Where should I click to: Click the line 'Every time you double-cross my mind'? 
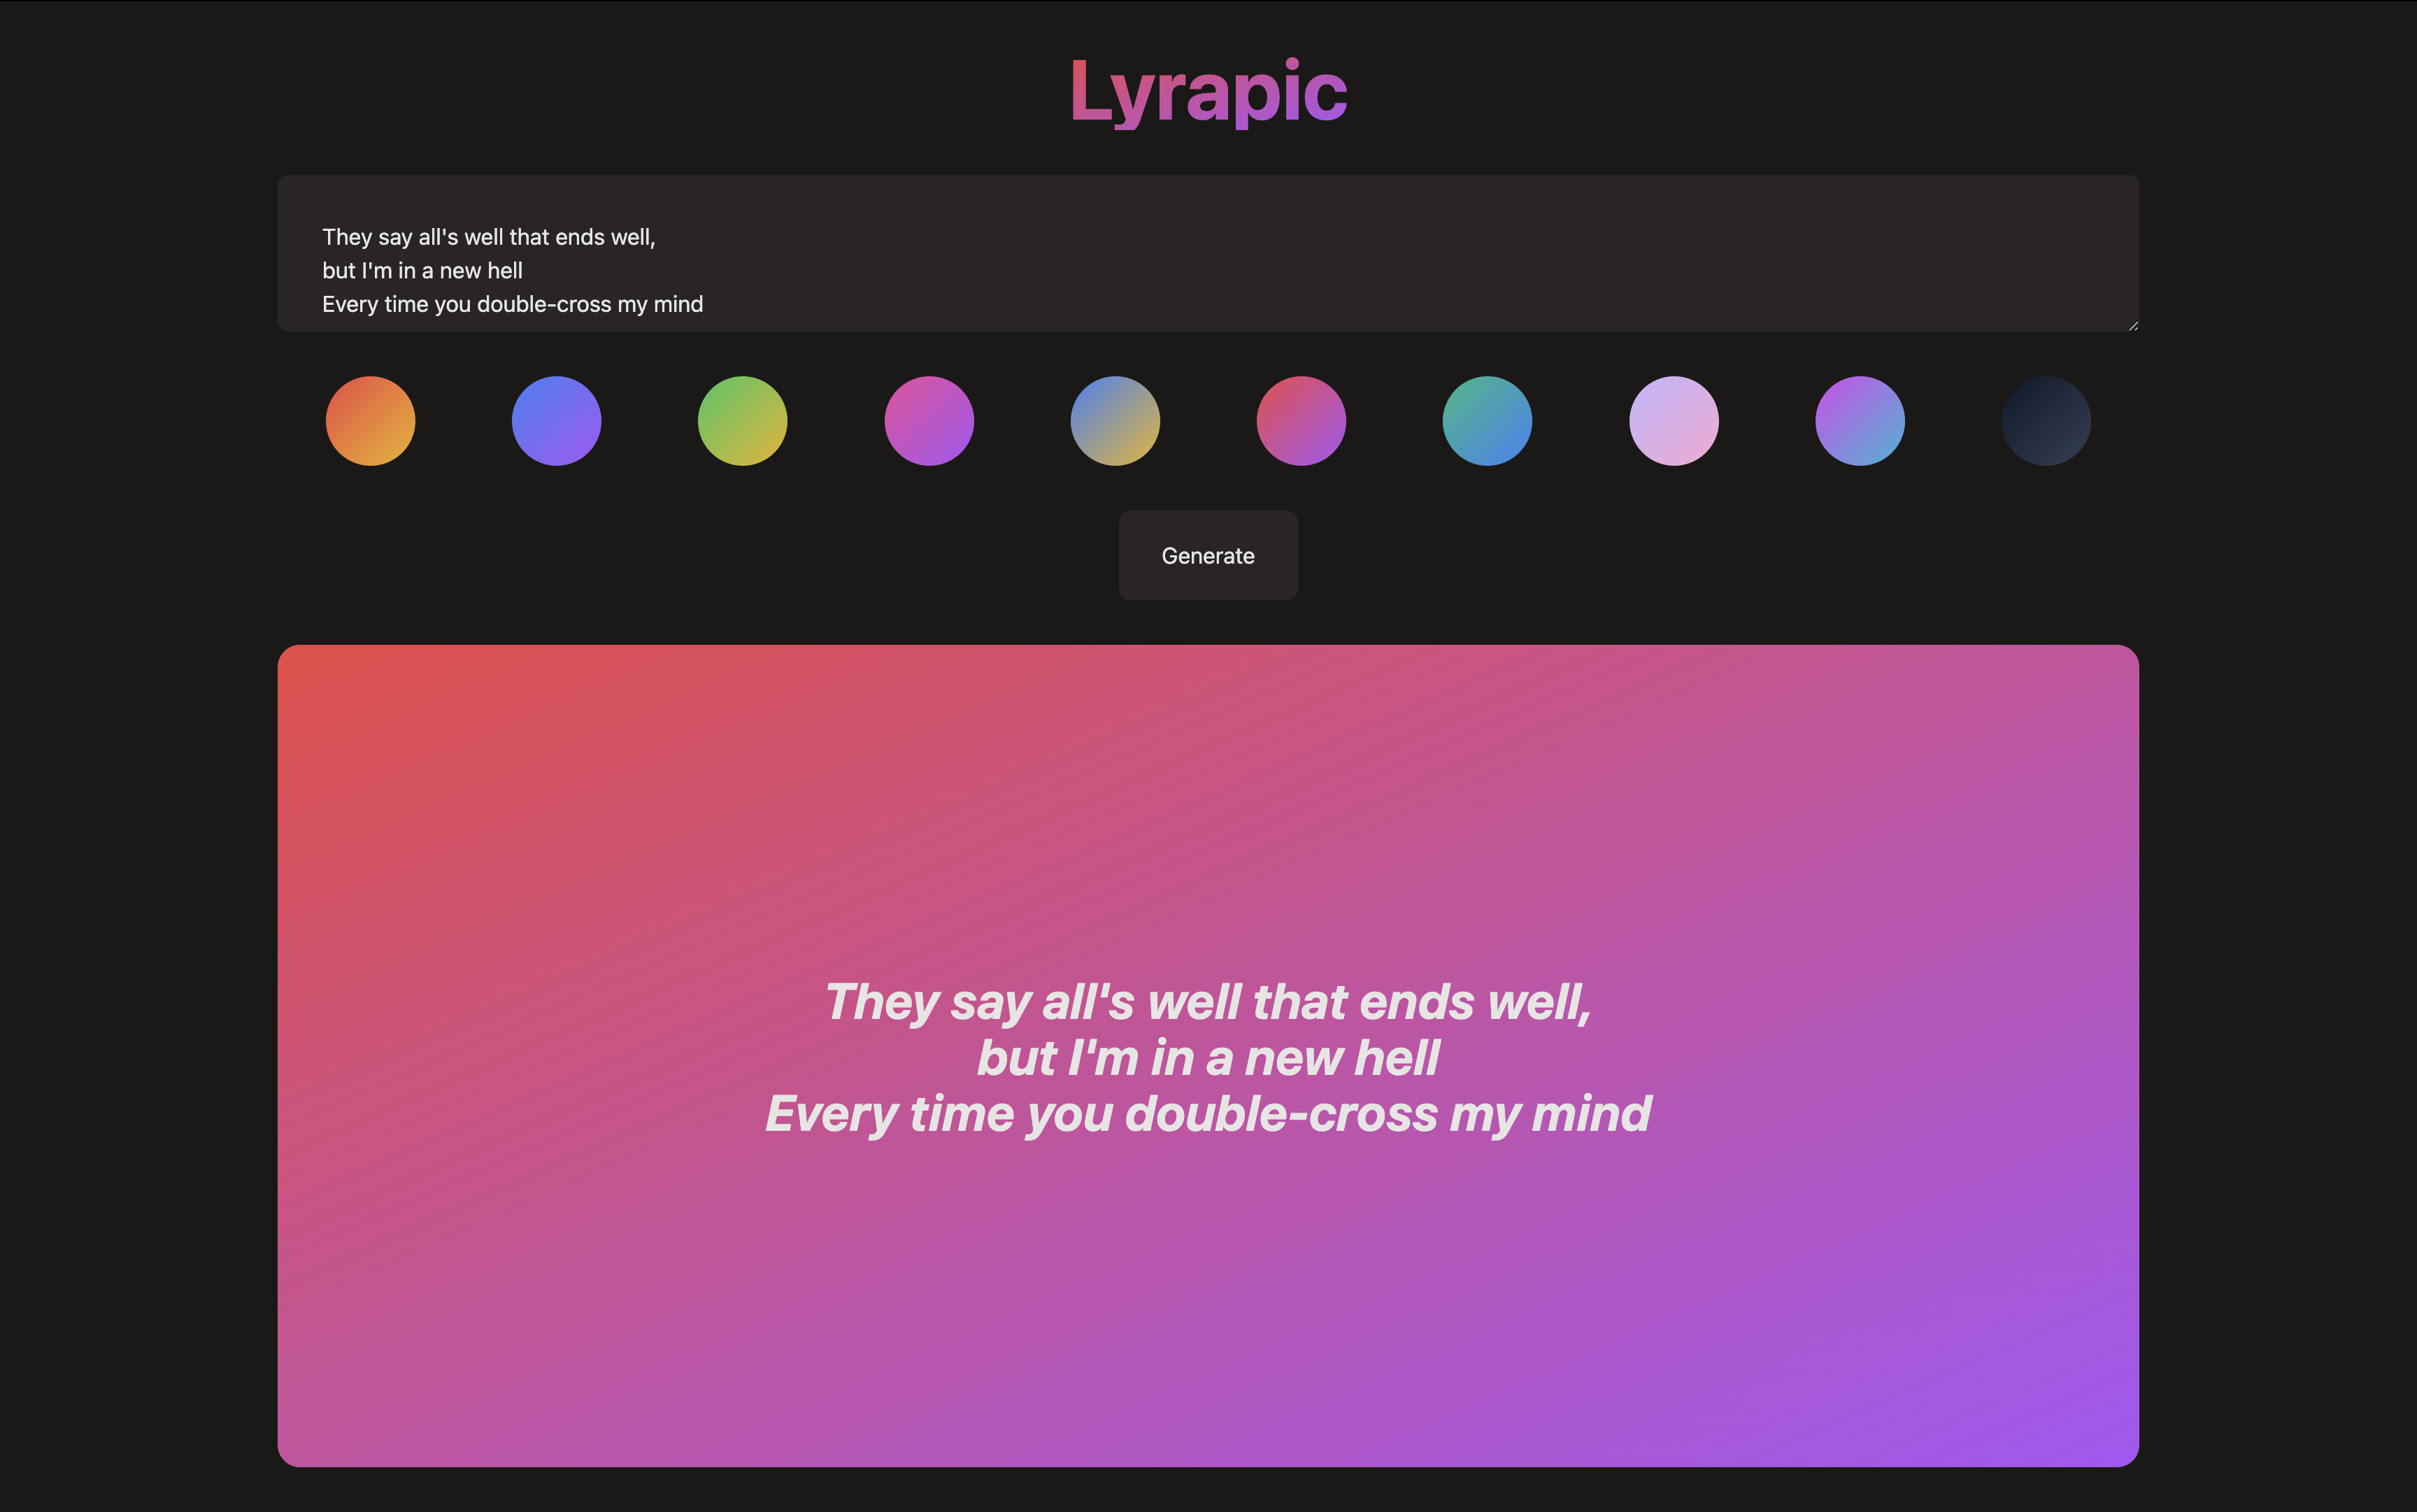pyautogui.click(x=1208, y=1113)
